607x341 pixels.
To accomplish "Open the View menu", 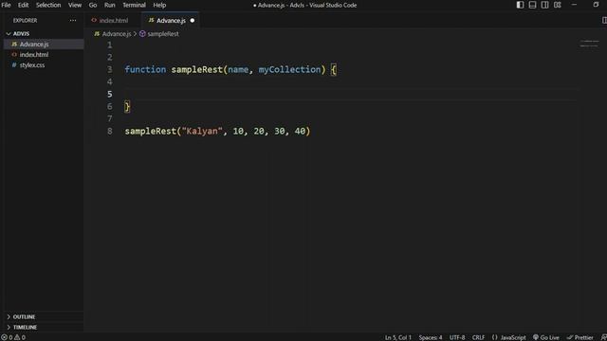I will [x=75, y=5].
